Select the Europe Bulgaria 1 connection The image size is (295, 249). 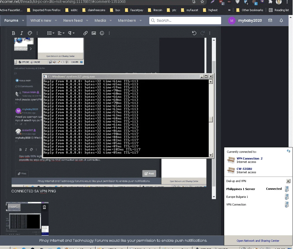(x=258, y=197)
